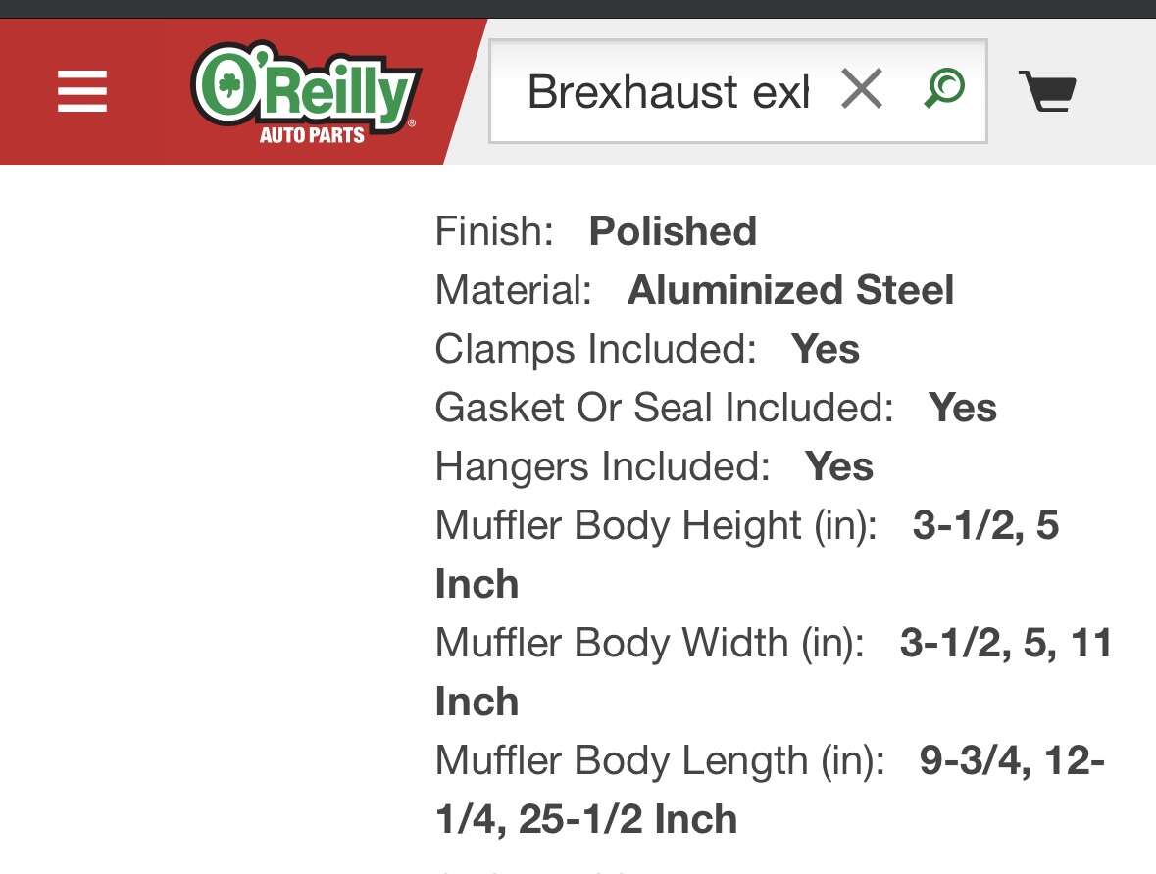Click the "Muffler Body Height (in):" label
Viewport: 1156px width, 874px height.
(x=656, y=526)
